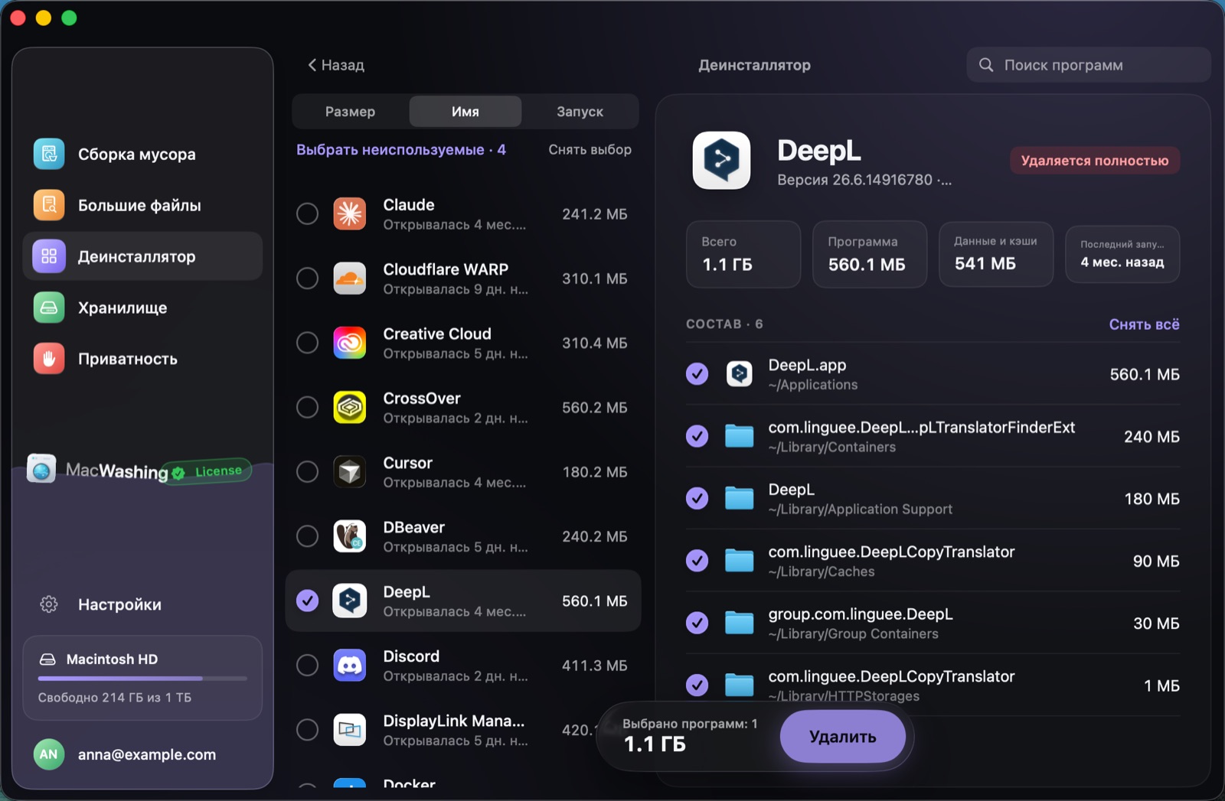Image resolution: width=1225 pixels, height=801 pixels.
Task: Sort by the Запуск tab
Action: pos(580,112)
